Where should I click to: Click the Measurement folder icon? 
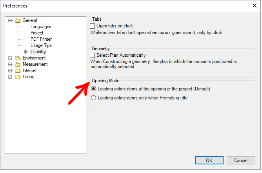[18, 64]
